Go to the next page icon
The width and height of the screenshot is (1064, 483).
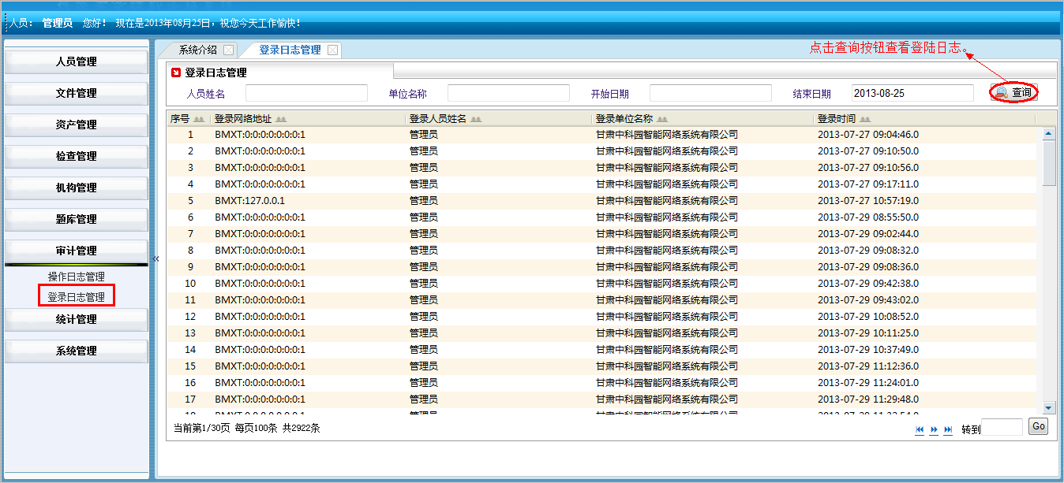click(x=934, y=429)
